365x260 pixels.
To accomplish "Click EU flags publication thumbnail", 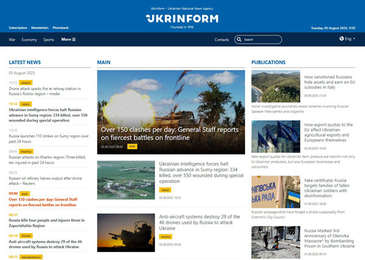I will click(276, 137).
